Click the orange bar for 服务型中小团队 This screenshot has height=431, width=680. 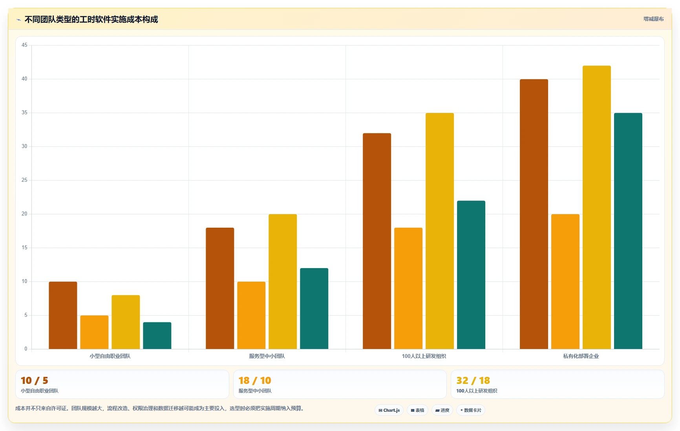point(251,315)
